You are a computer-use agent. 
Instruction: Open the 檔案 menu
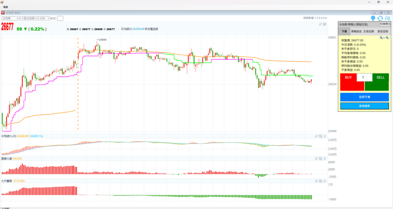click(6, 7)
